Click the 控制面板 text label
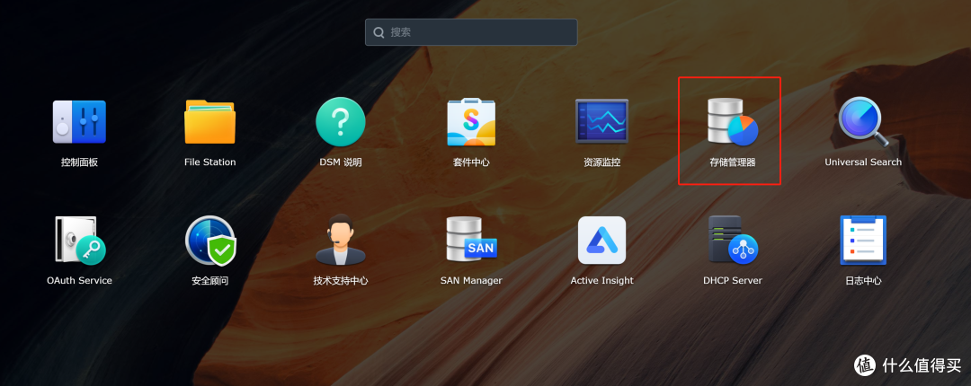The image size is (971, 386). tap(79, 162)
